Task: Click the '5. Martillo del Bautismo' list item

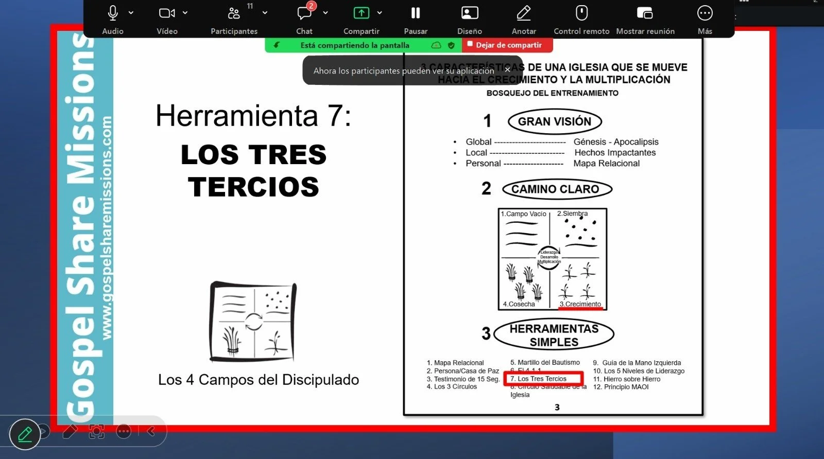Action: pyautogui.click(x=545, y=362)
